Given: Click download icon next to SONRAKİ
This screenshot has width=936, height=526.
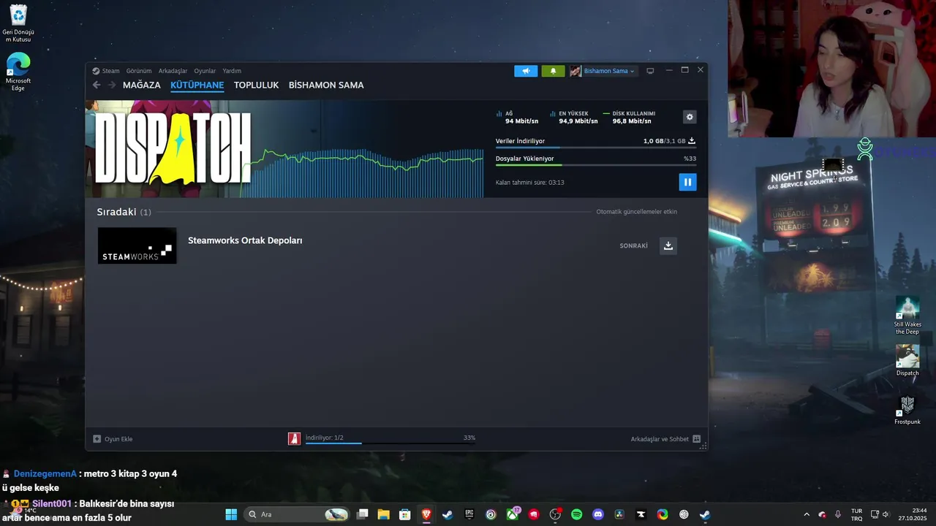Looking at the screenshot, I should [668, 245].
